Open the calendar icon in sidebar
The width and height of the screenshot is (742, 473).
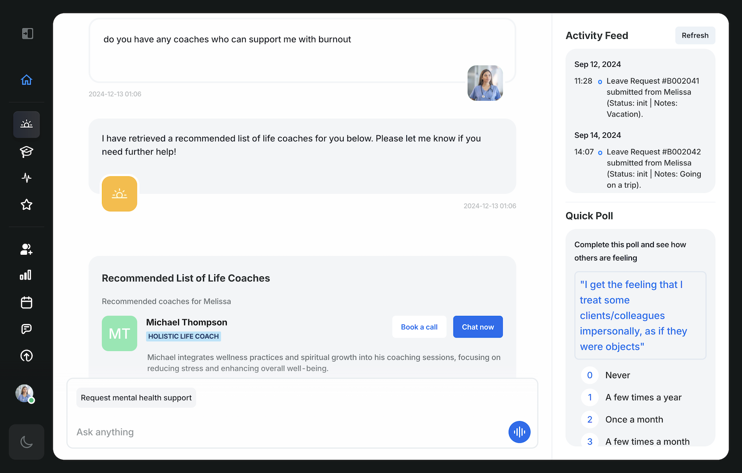click(26, 302)
